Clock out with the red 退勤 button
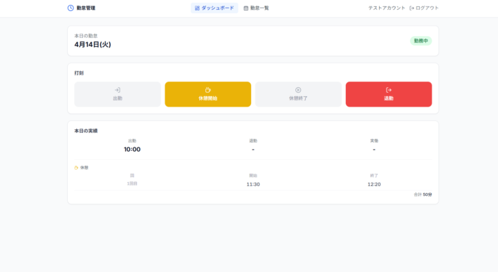Image resolution: width=498 pixels, height=272 pixels. (x=389, y=94)
